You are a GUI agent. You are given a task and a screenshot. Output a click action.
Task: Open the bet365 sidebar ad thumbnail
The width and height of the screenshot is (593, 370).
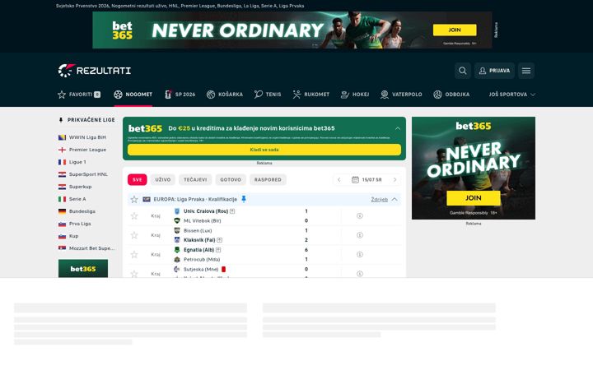click(83, 268)
